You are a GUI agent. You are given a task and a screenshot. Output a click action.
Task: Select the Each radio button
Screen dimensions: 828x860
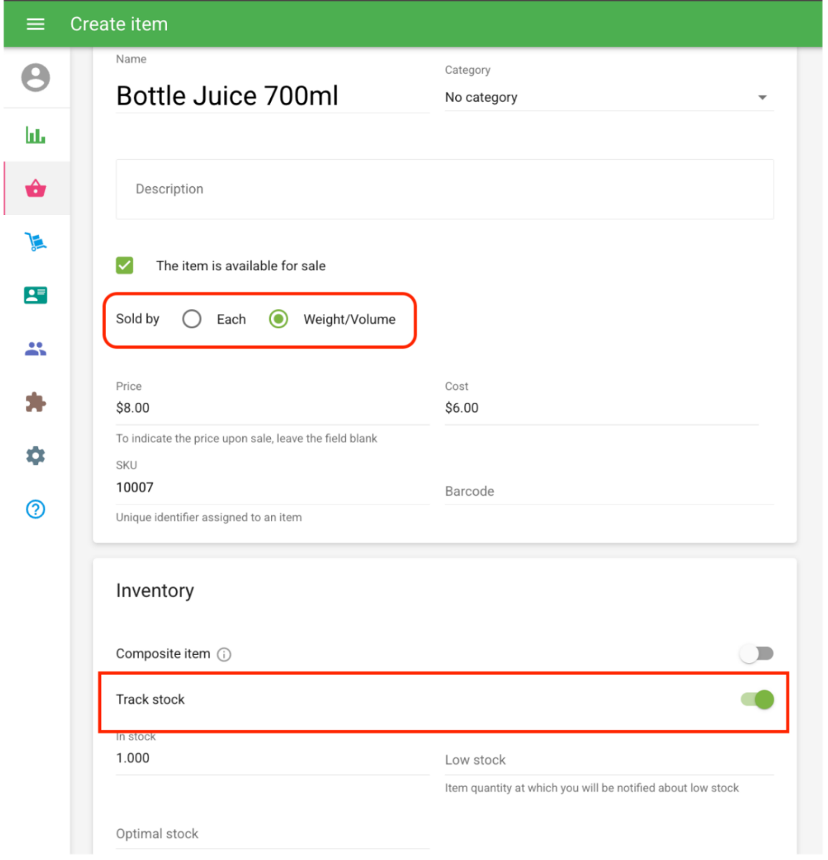point(191,319)
